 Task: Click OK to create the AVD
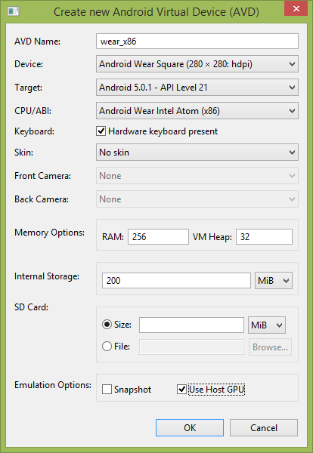pos(190,428)
